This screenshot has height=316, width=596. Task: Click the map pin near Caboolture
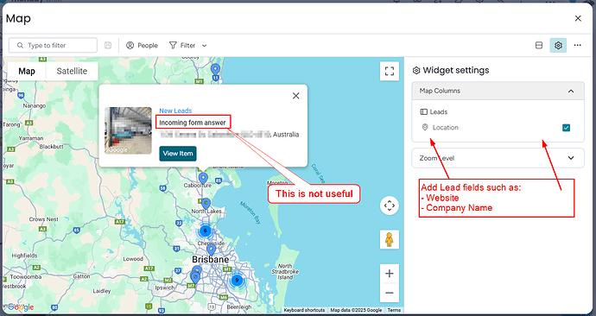coord(203,178)
